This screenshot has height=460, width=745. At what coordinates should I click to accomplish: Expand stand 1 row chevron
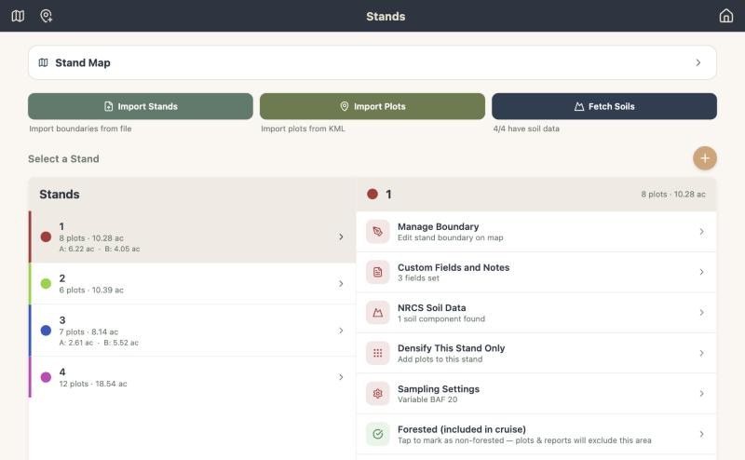pos(341,237)
